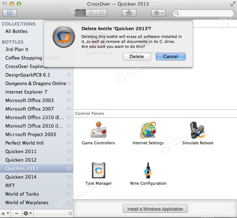
Task: Select the Coffee Shopping Cart bottle
Action: (24, 58)
